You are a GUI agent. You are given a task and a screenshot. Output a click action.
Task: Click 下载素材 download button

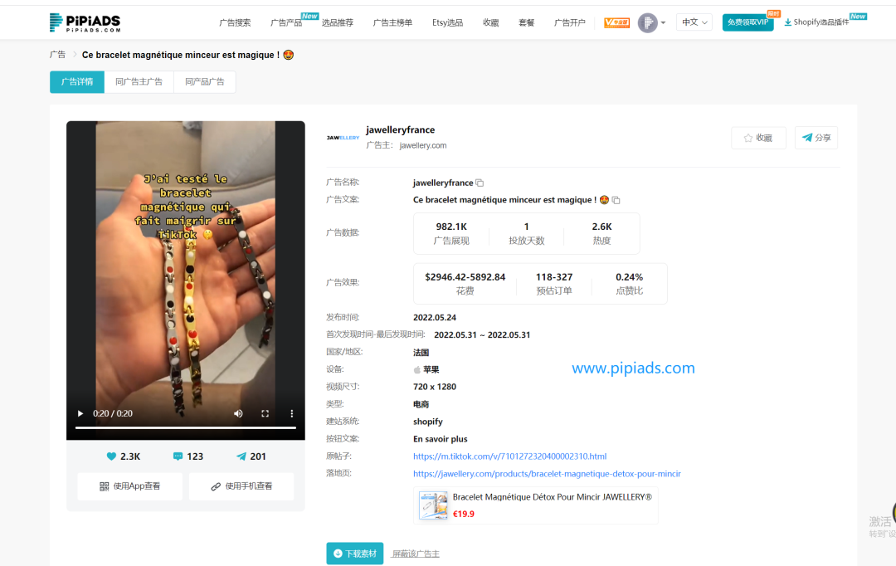point(355,554)
